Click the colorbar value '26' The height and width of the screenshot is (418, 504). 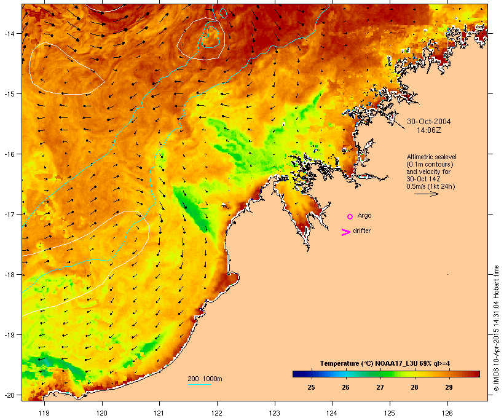345,387
